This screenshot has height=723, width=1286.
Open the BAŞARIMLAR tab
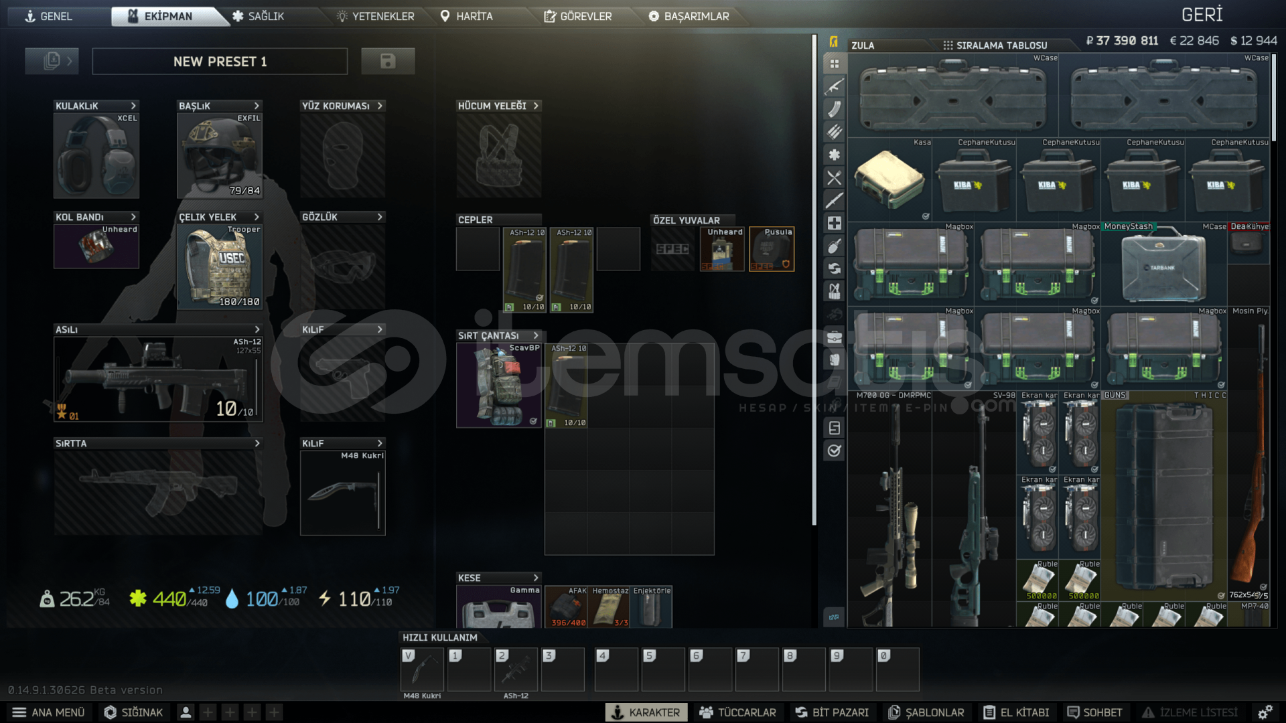coord(689,16)
